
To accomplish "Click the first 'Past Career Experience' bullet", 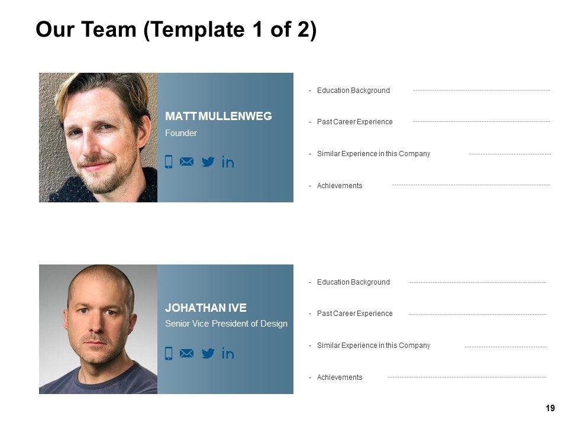I will tap(354, 122).
